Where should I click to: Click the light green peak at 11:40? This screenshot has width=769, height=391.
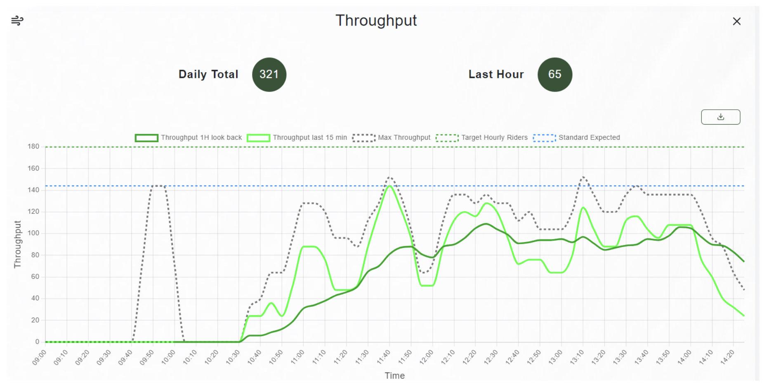(389, 186)
